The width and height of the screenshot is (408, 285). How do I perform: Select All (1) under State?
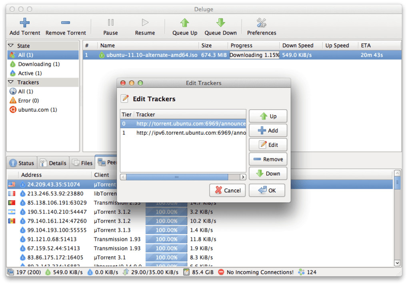pyautogui.click(x=43, y=55)
